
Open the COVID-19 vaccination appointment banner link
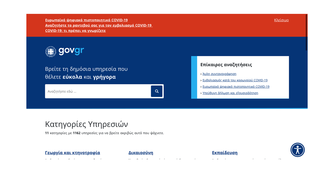98,25
